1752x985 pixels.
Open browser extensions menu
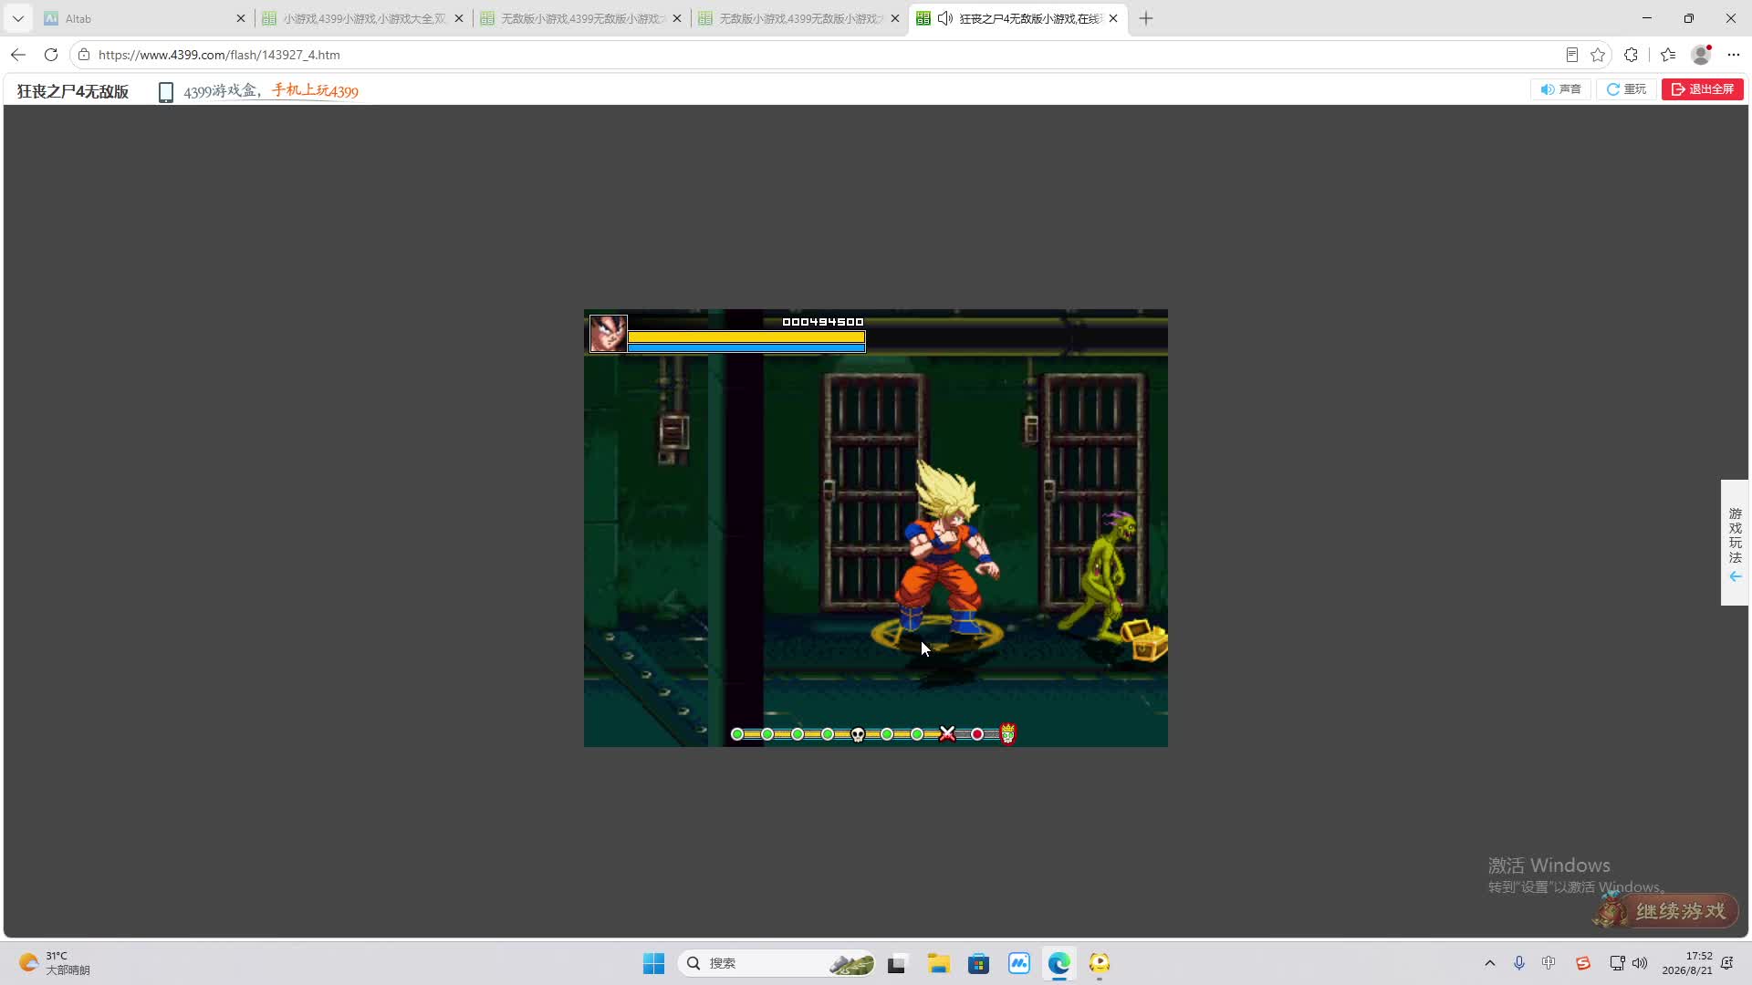[1632, 55]
